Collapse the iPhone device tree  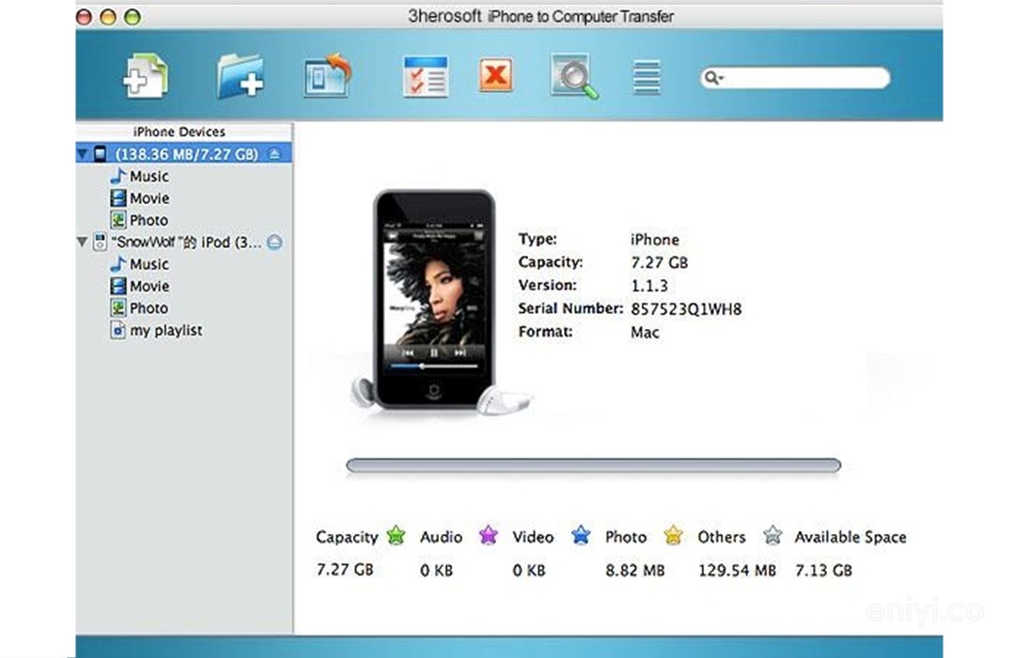point(84,154)
